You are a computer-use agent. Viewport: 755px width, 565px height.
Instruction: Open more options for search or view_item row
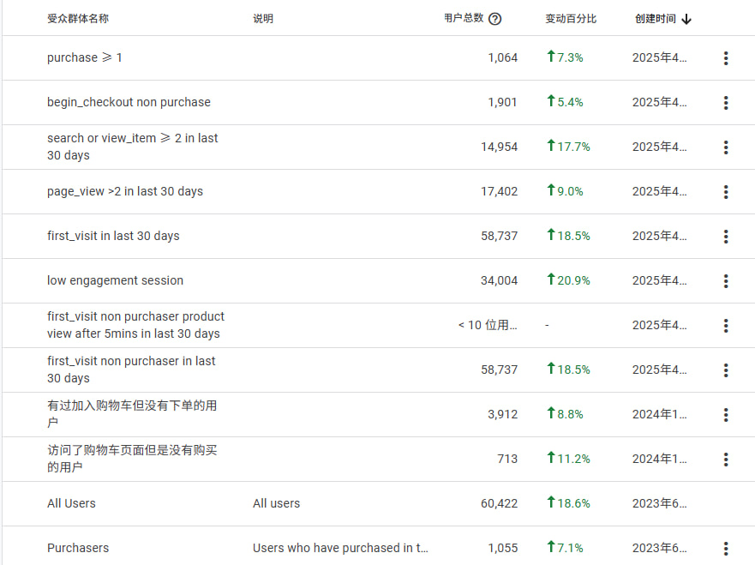pos(726,147)
